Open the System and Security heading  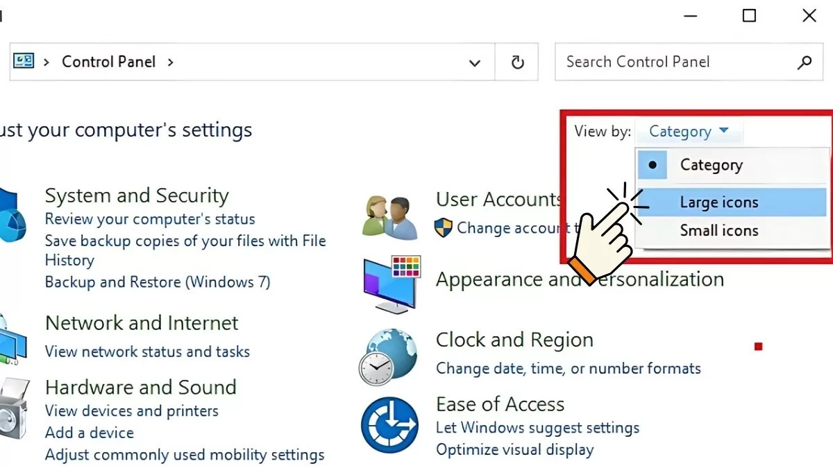[x=137, y=196]
